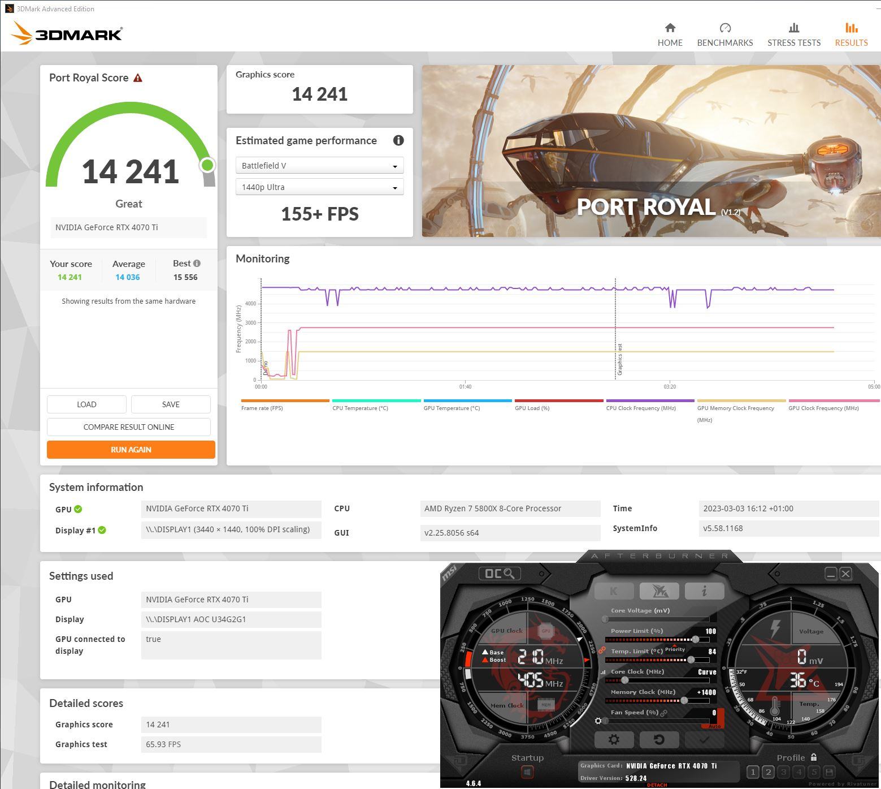Toggle the GPU Load (%) legend item
Image resolution: width=881 pixels, height=789 pixels.
click(x=559, y=405)
